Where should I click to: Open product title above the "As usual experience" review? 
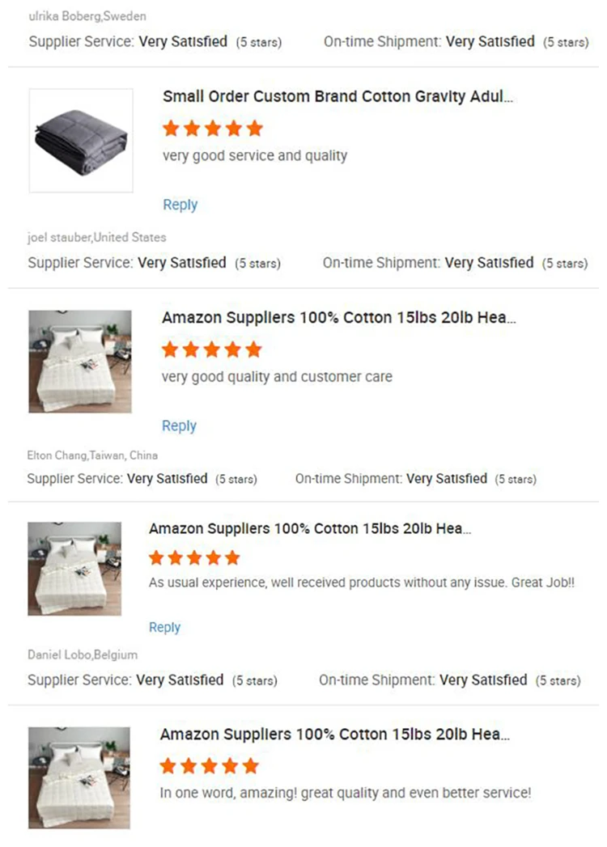click(310, 528)
